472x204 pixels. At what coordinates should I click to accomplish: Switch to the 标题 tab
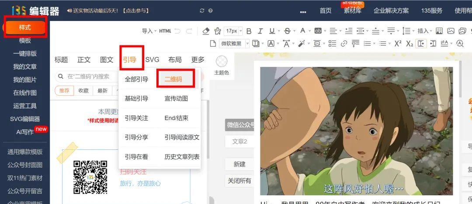coord(61,59)
